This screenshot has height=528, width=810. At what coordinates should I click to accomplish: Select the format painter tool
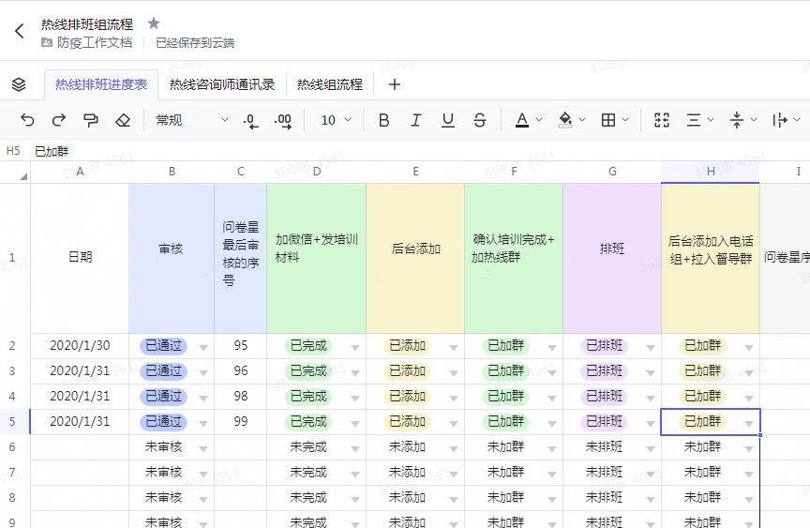click(90, 120)
